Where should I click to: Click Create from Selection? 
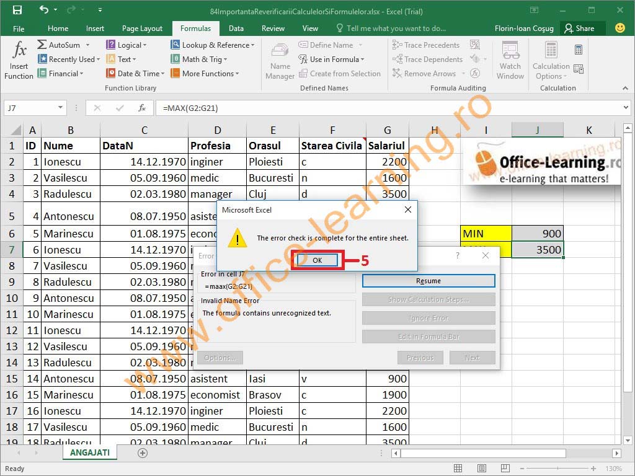coord(340,73)
